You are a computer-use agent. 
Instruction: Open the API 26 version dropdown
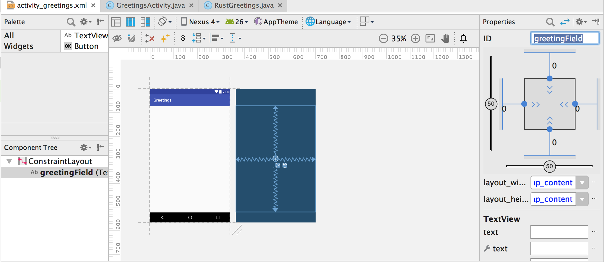click(236, 22)
